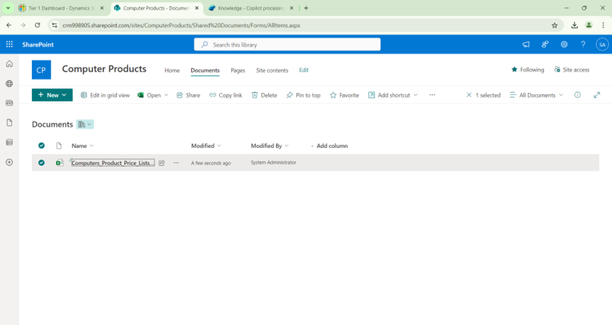Clear the 1 selected item selection
This screenshot has height=325, width=612.
click(469, 95)
